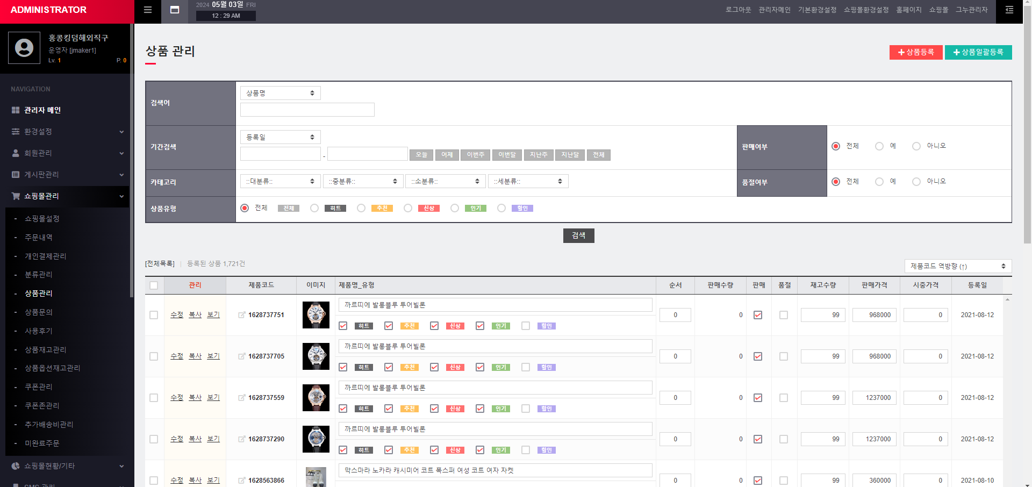Screen dimensions: 1032x487
Task: Open the 대분류 category dropdown
Action: (x=281, y=181)
